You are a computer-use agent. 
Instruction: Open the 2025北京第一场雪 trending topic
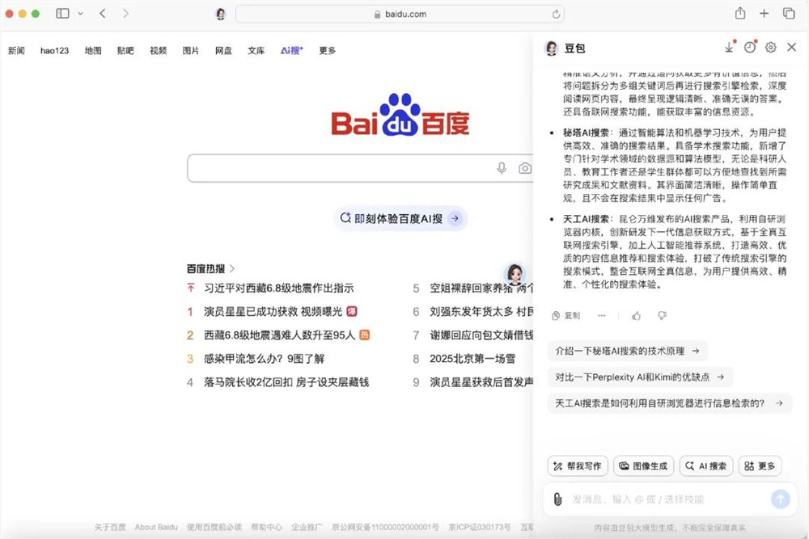[472, 360]
